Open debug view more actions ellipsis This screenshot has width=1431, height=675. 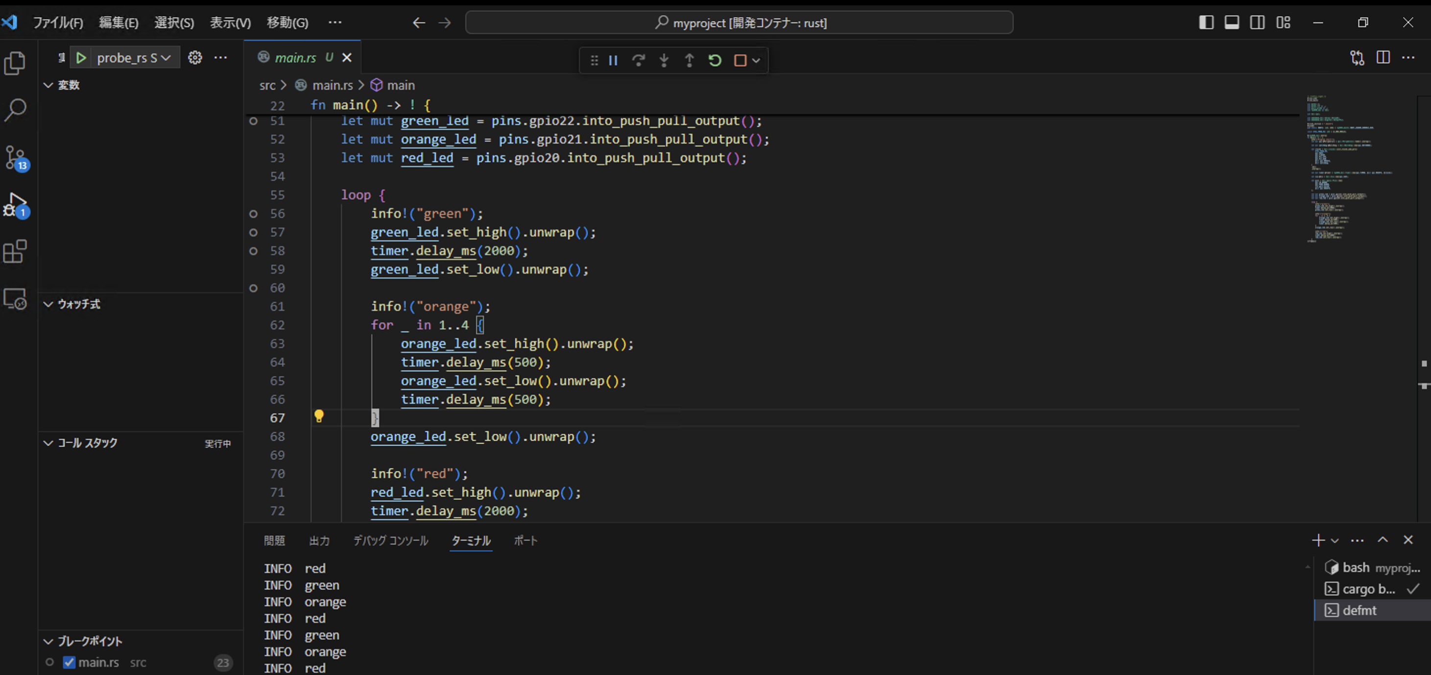pos(220,58)
